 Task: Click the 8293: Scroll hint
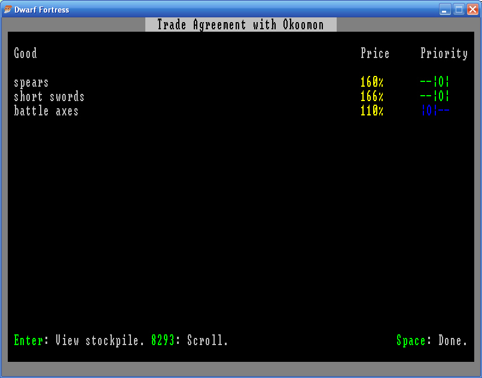coord(190,340)
